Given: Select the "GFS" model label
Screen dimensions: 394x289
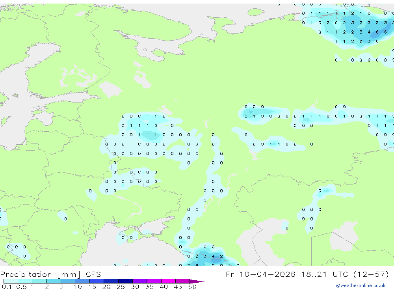Looking at the screenshot, I should (x=93, y=274).
